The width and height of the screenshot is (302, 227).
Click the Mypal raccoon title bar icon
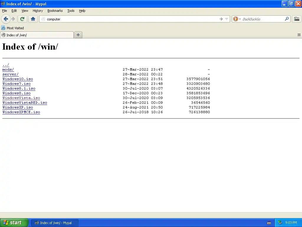click(x=3, y=4)
